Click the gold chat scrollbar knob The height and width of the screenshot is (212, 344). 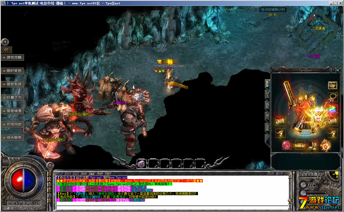289,201
